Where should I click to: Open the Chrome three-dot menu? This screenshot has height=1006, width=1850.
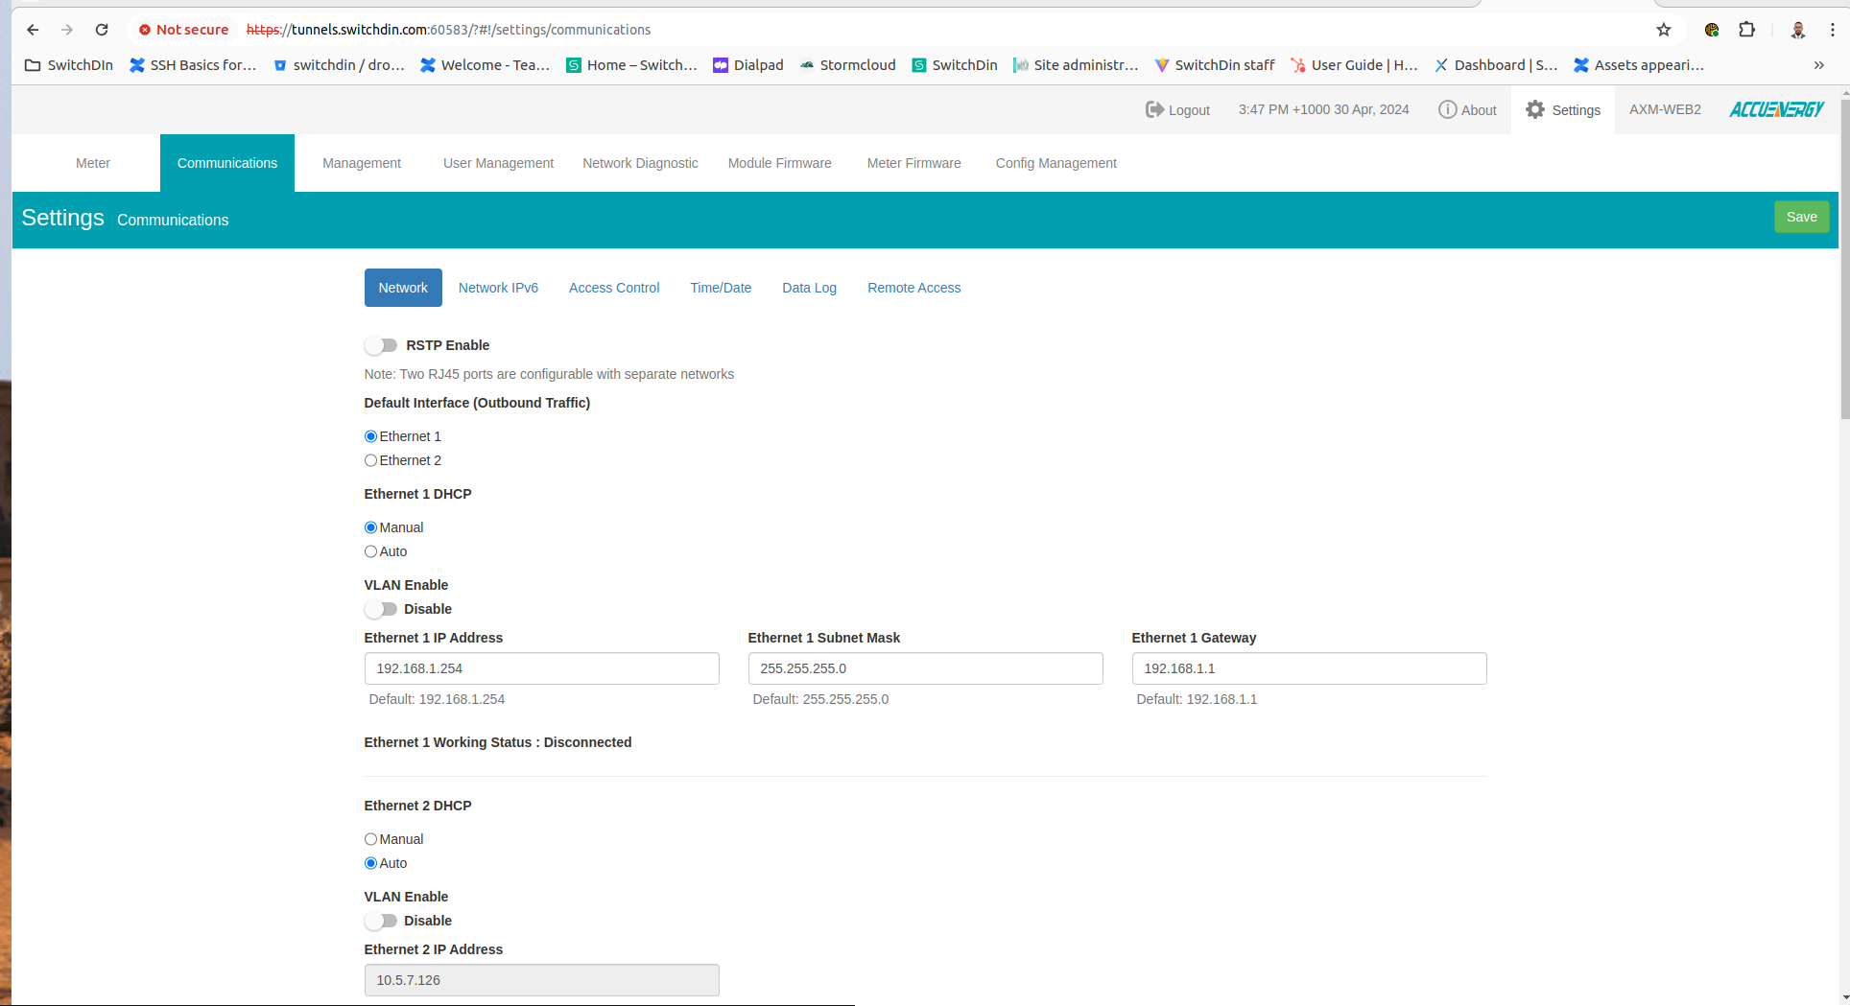pos(1833,30)
